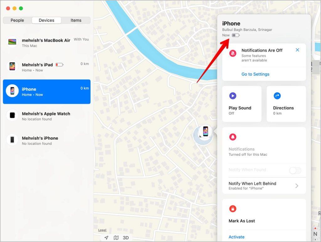Center map on current location arrow
The width and height of the screenshot is (321, 242).
(107, 238)
